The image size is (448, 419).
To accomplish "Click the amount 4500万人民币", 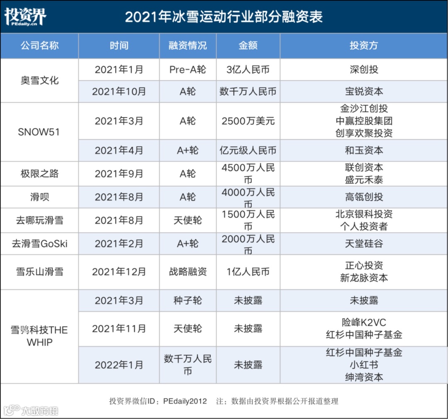I will 248,174.
